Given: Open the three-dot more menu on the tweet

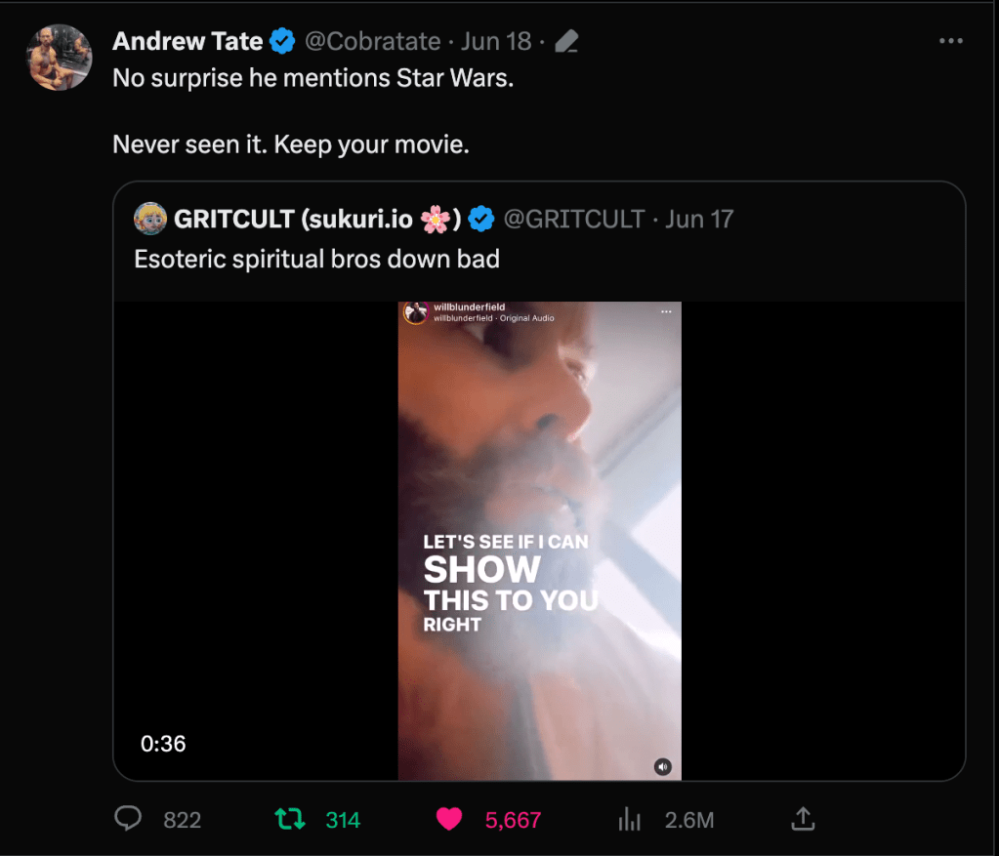Looking at the screenshot, I should point(950,41).
